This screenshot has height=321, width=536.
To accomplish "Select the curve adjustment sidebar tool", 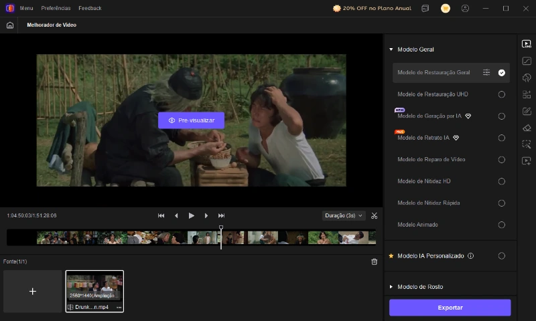I will [527, 61].
